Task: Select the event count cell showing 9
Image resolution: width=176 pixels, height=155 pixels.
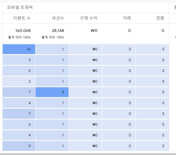Action: 19,146
